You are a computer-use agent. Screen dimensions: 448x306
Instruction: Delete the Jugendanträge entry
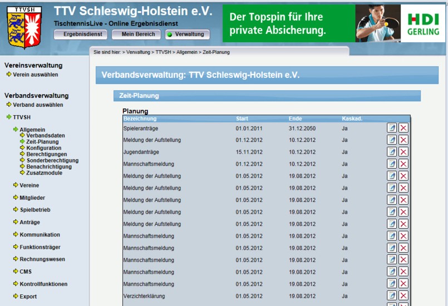click(x=403, y=152)
